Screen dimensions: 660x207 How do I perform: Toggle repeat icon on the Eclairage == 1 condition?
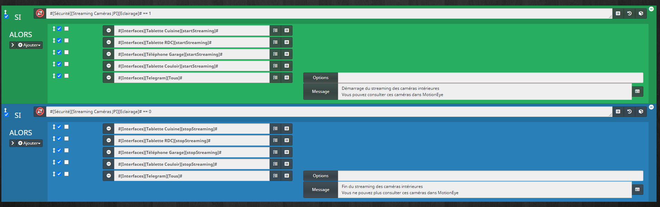tap(40, 14)
